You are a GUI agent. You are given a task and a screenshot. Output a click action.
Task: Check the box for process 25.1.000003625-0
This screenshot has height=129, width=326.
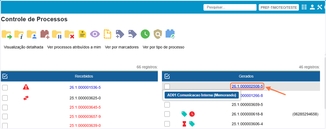tap(5, 98)
